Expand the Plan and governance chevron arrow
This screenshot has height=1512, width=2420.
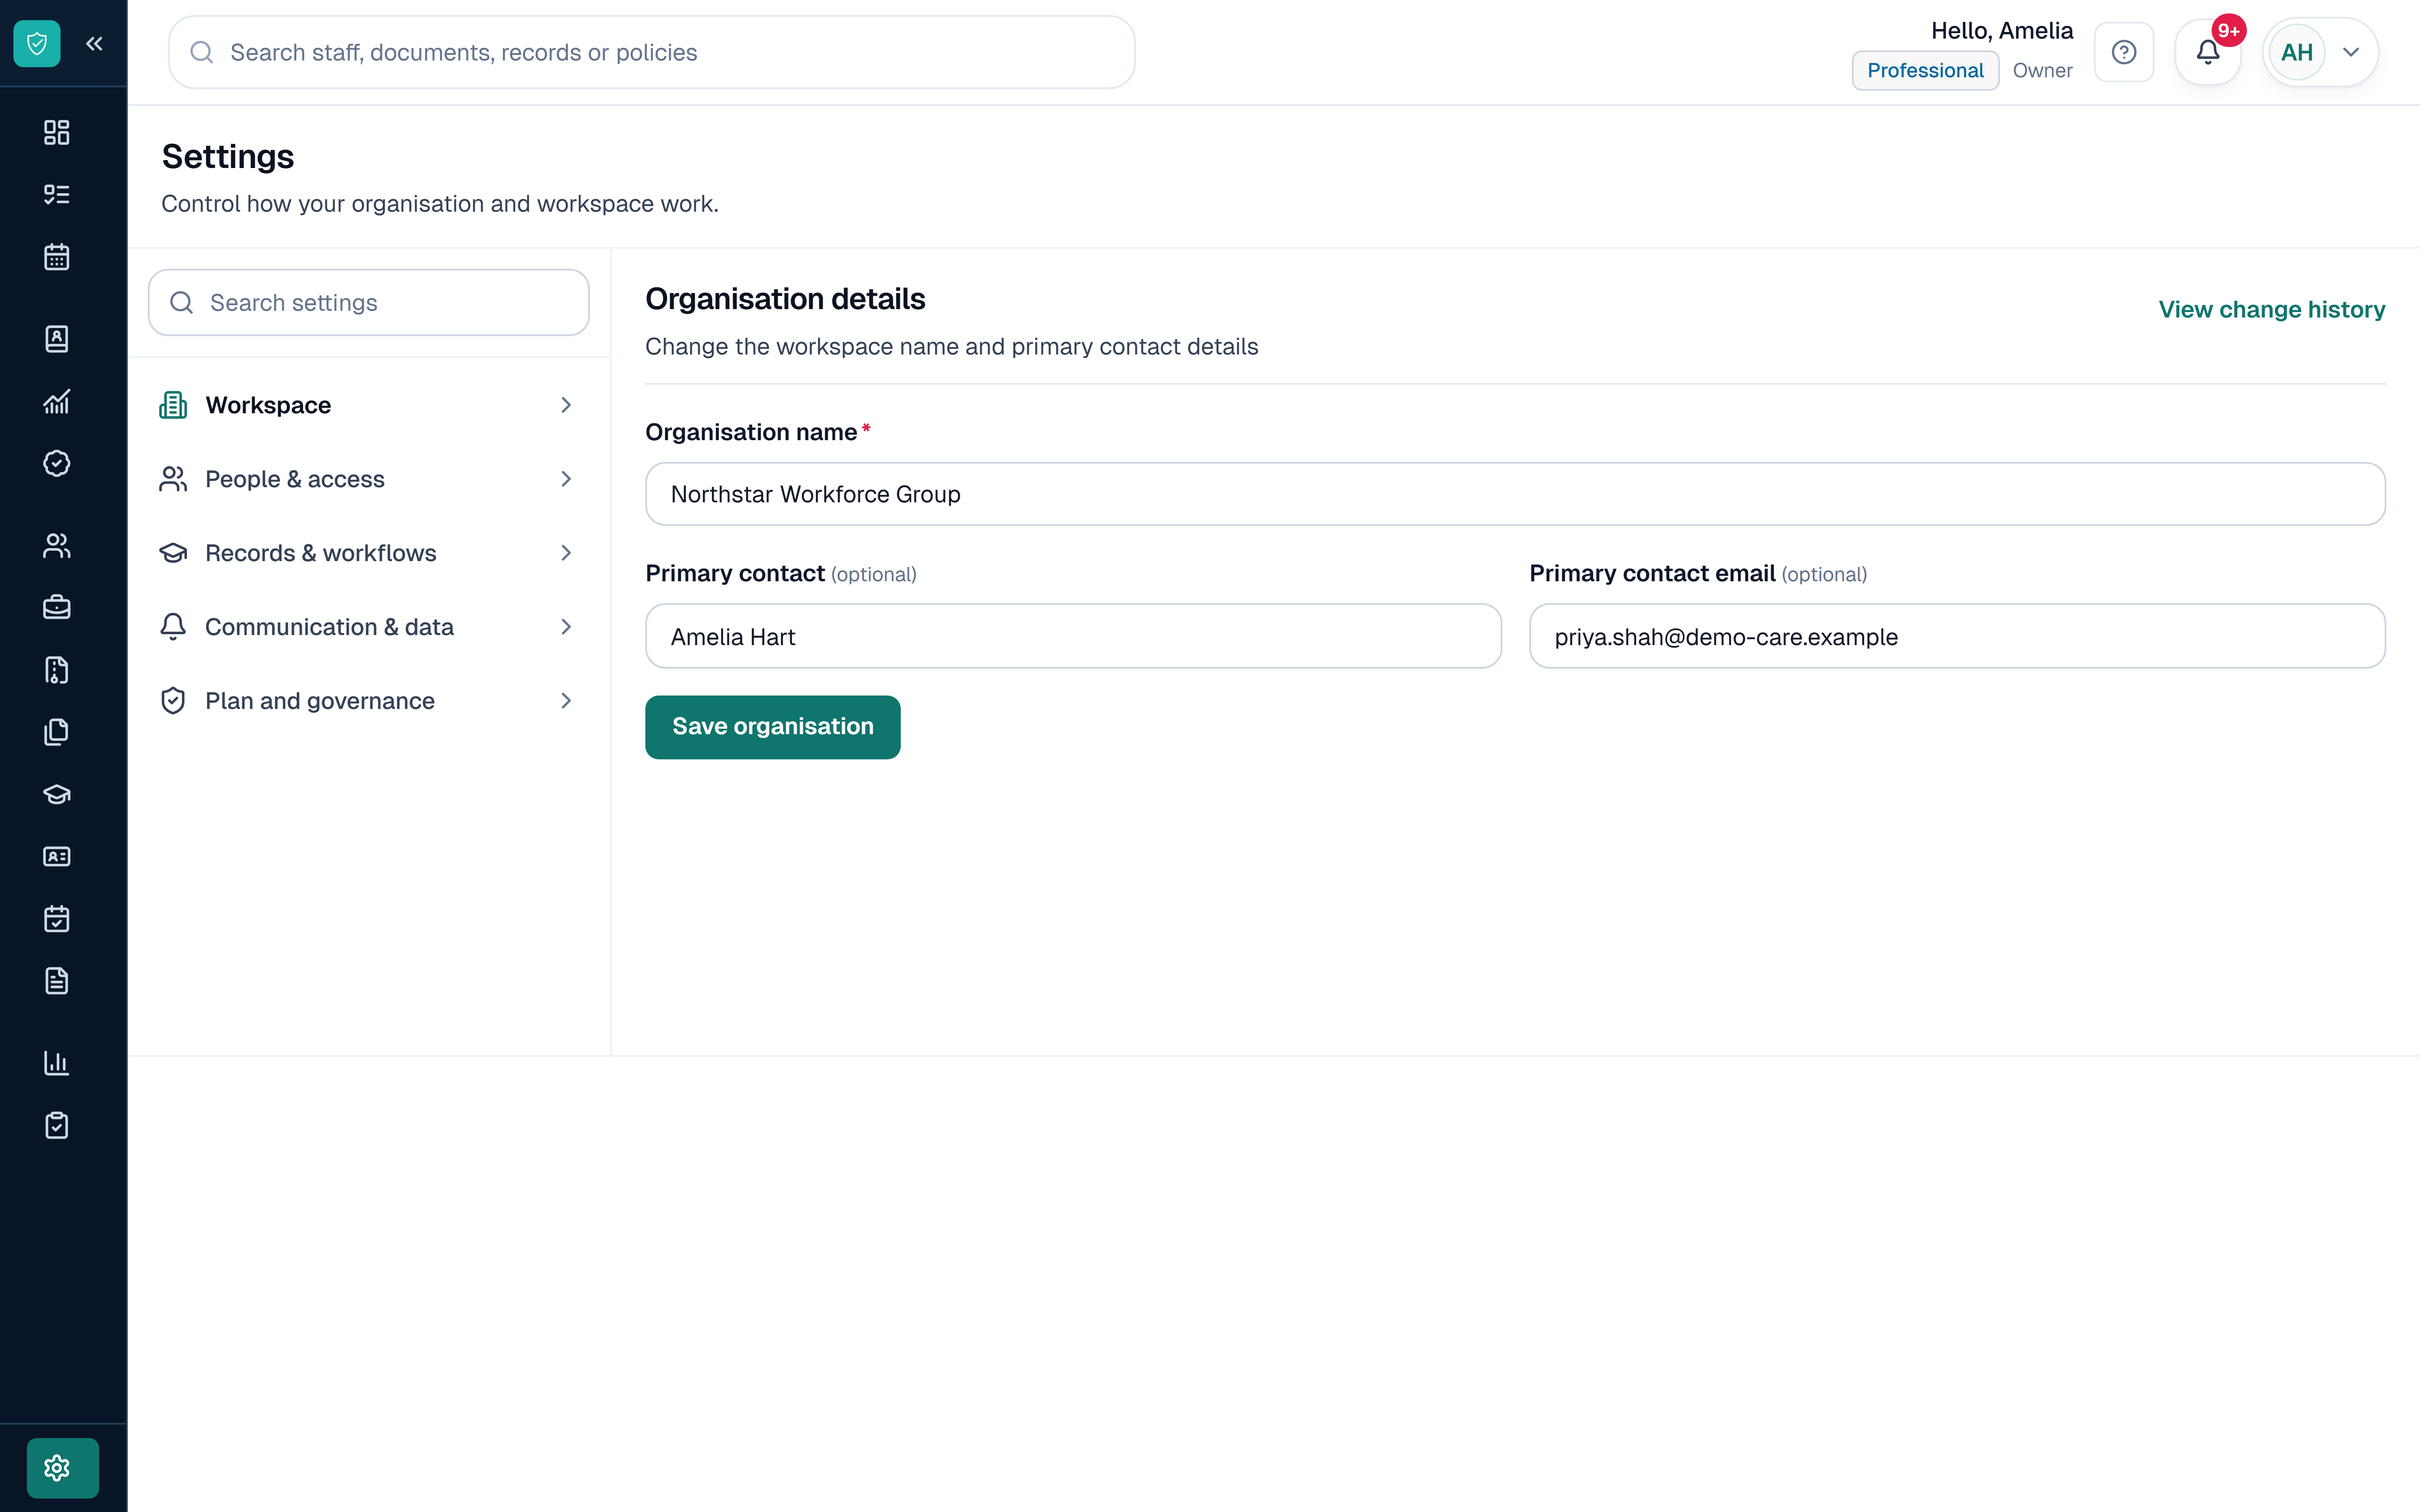tap(566, 701)
